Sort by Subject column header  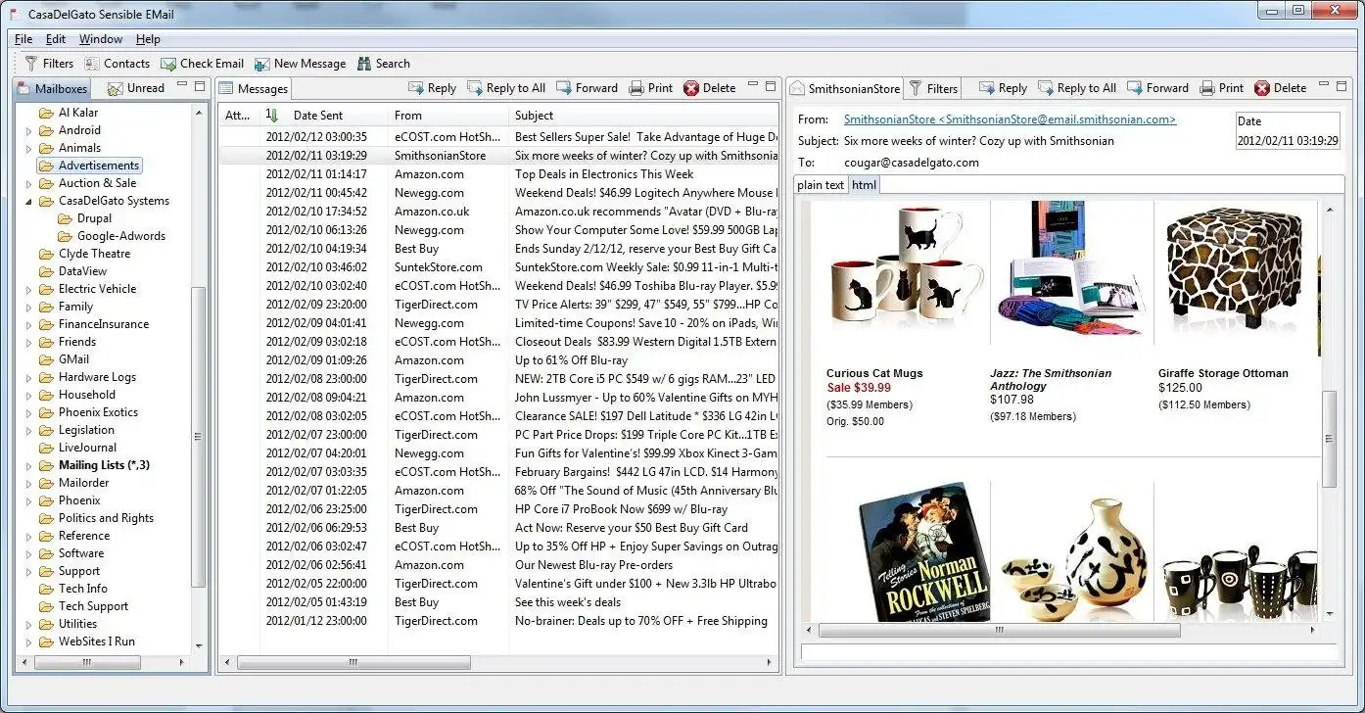[x=642, y=116]
